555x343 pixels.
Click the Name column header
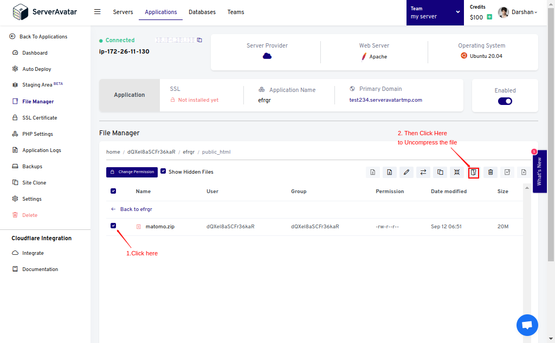pyautogui.click(x=143, y=191)
